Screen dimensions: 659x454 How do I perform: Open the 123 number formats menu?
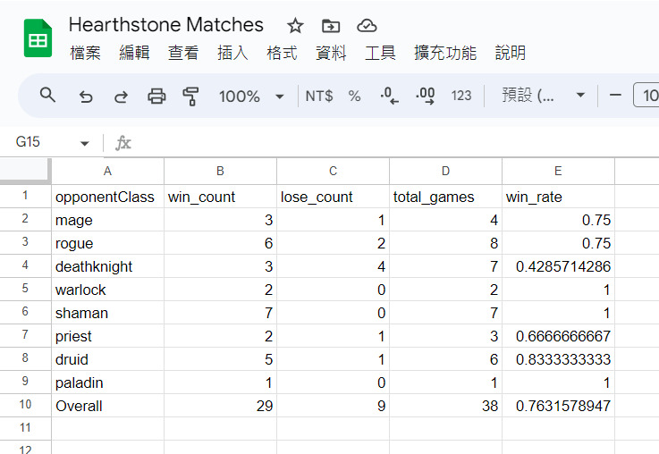[461, 96]
